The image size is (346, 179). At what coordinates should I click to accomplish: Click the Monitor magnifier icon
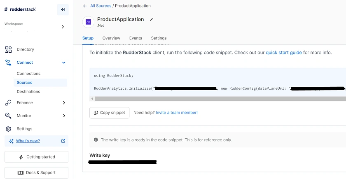click(x=8, y=116)
